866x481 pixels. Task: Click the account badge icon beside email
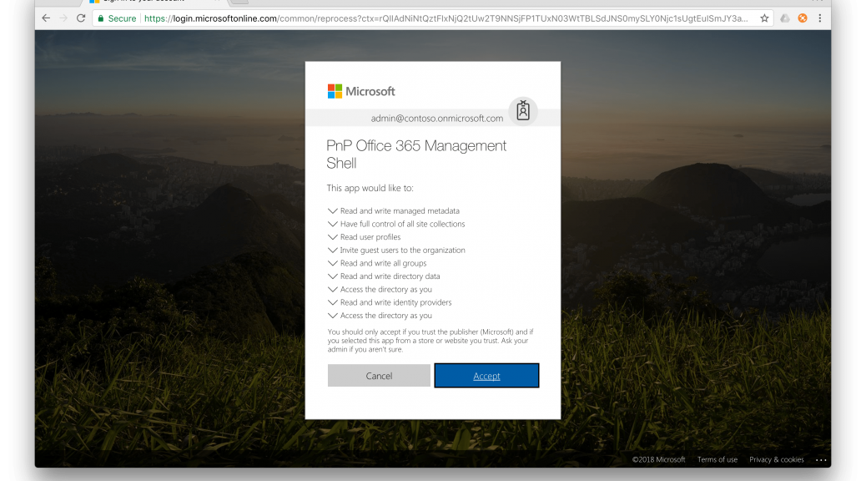click(523, 110)
